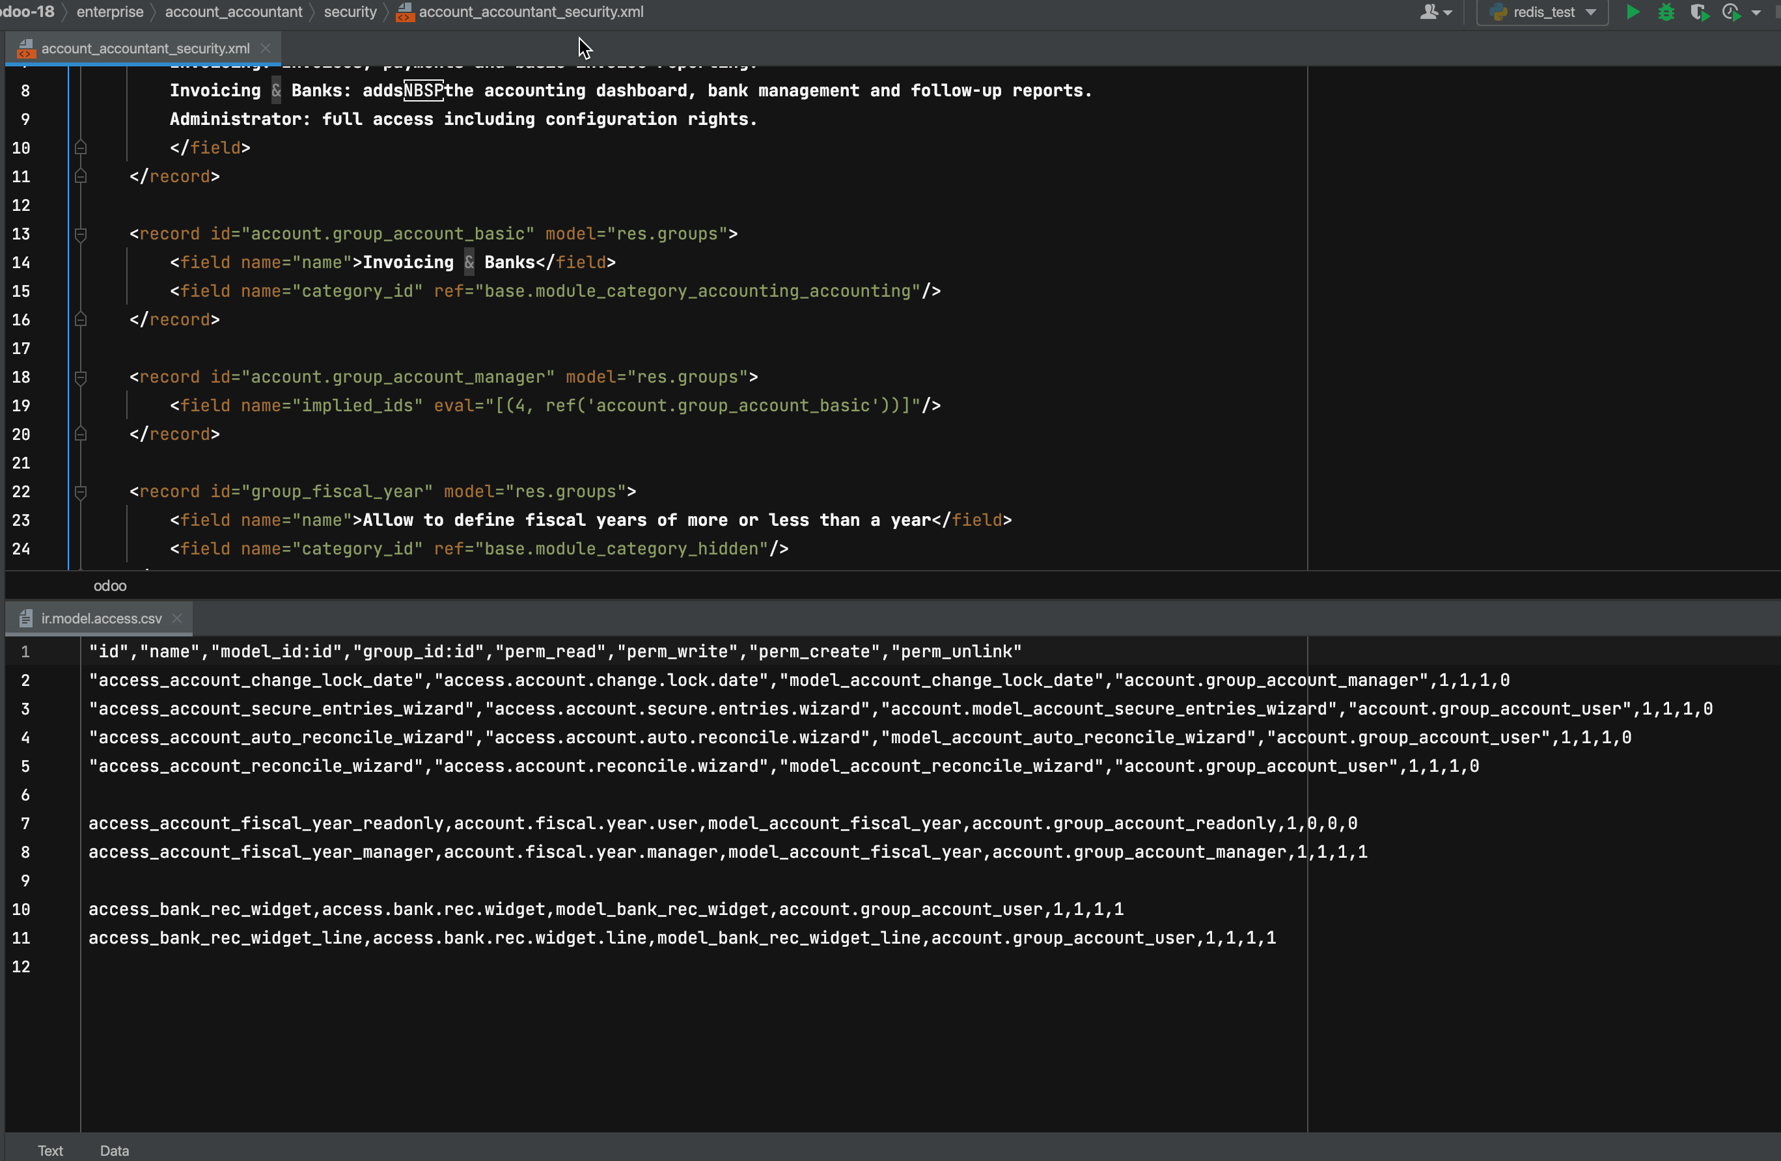
Task: Click the Python icon in run configuration
Action: tap(1498, 12)
